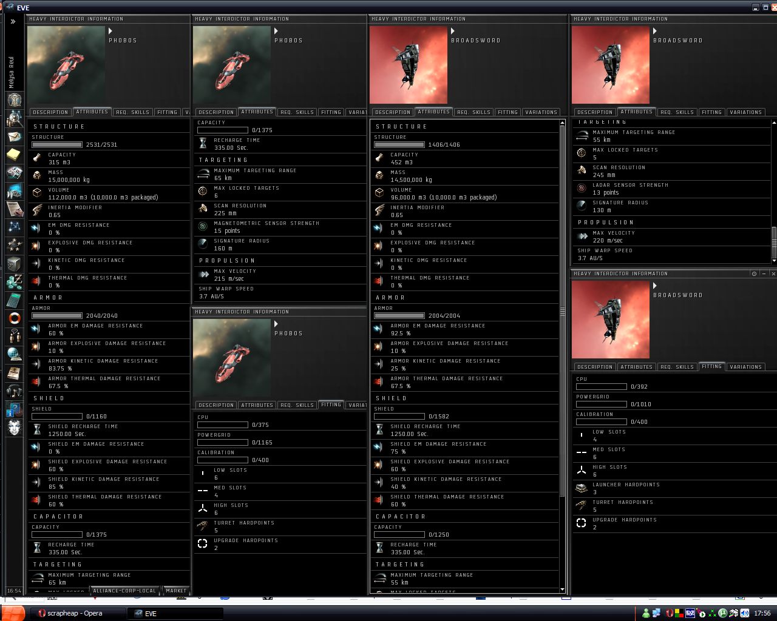777x621 pixels.
Task: Click the Melysa Reul character name in sidebar
Action: coord(12,73)
